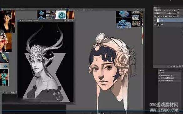Select the first brush preset in the list

(x=170, y=73)
